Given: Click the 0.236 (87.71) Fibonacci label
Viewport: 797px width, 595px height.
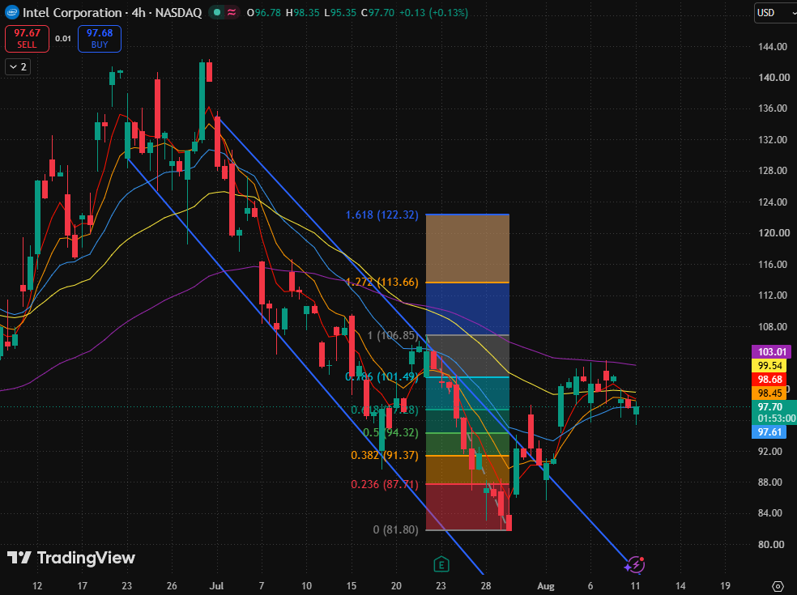Looking at the screenshot, I should click(x=385, y=484).
